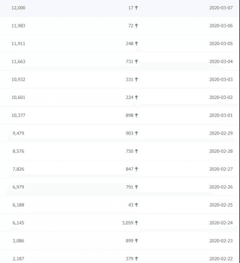Click the up arrow beside 898
This screenshot has width=240, height=263.
[136, 115]
